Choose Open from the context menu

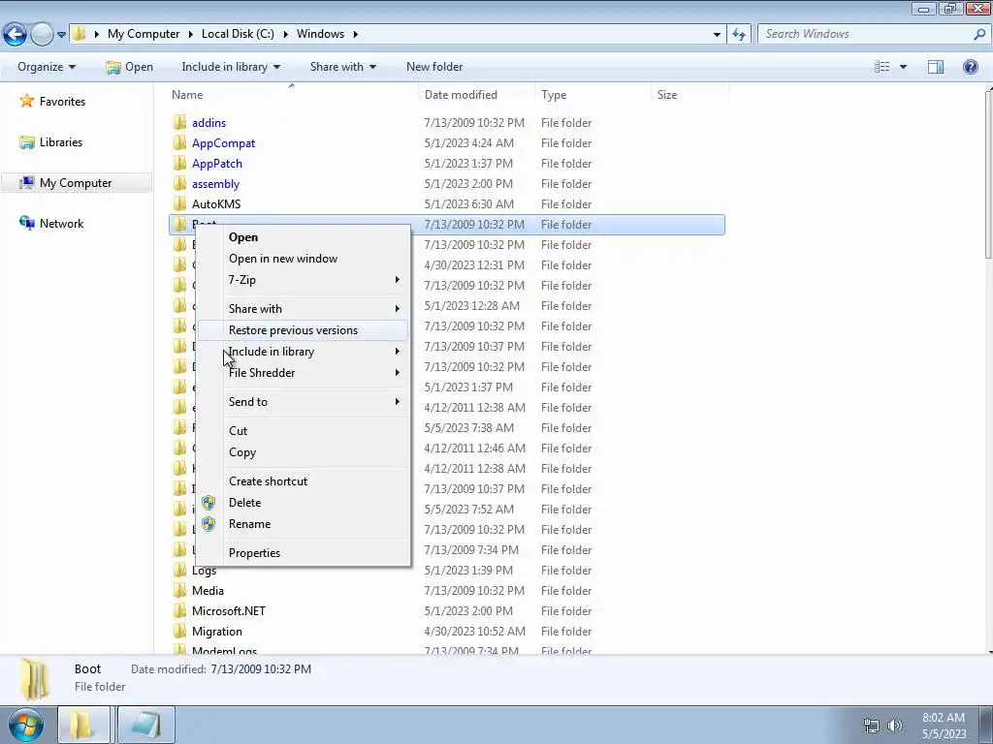click(x=303, y=237)
